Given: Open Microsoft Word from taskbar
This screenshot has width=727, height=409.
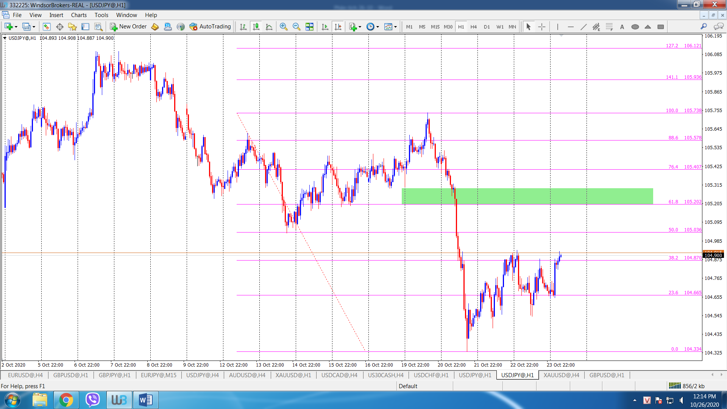Looking at the screenshot, I should pos(145,400).
